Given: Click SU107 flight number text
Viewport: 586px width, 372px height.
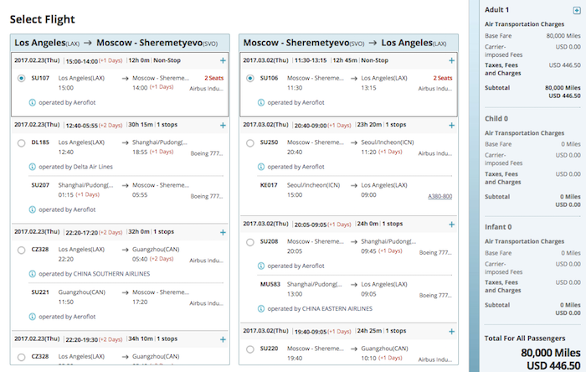Looking at the screenshot, I should [x=40, y=78].
